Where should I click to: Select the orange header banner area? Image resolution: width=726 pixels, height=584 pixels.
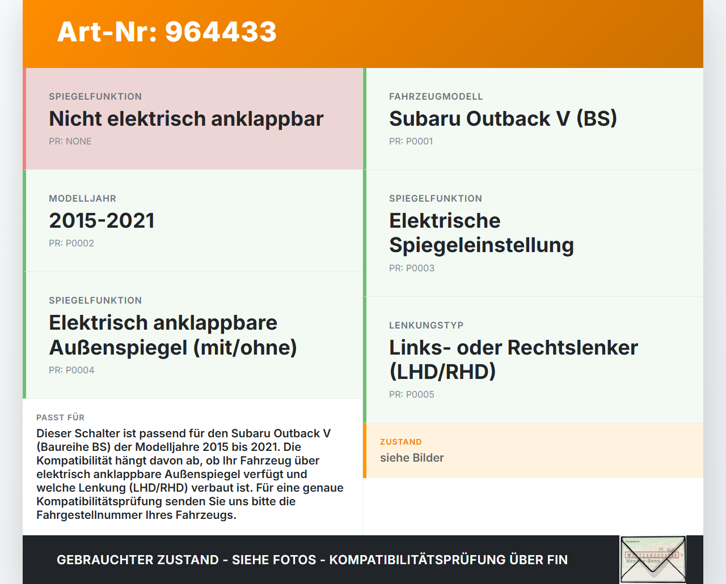coord(363,33)
